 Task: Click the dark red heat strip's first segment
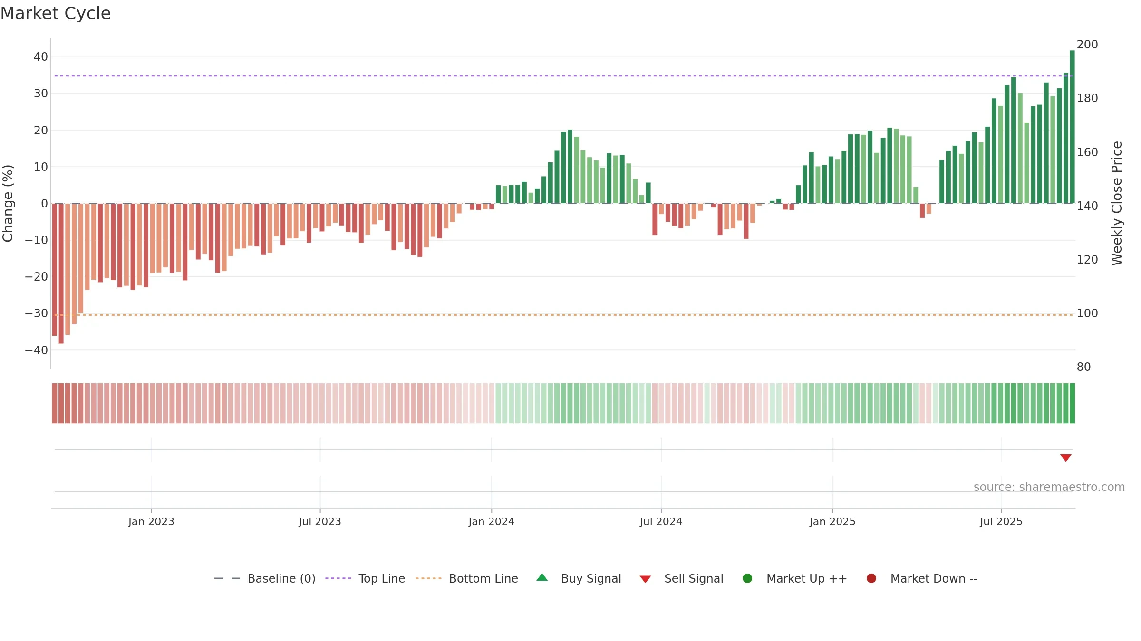click(x=55, y=403)
